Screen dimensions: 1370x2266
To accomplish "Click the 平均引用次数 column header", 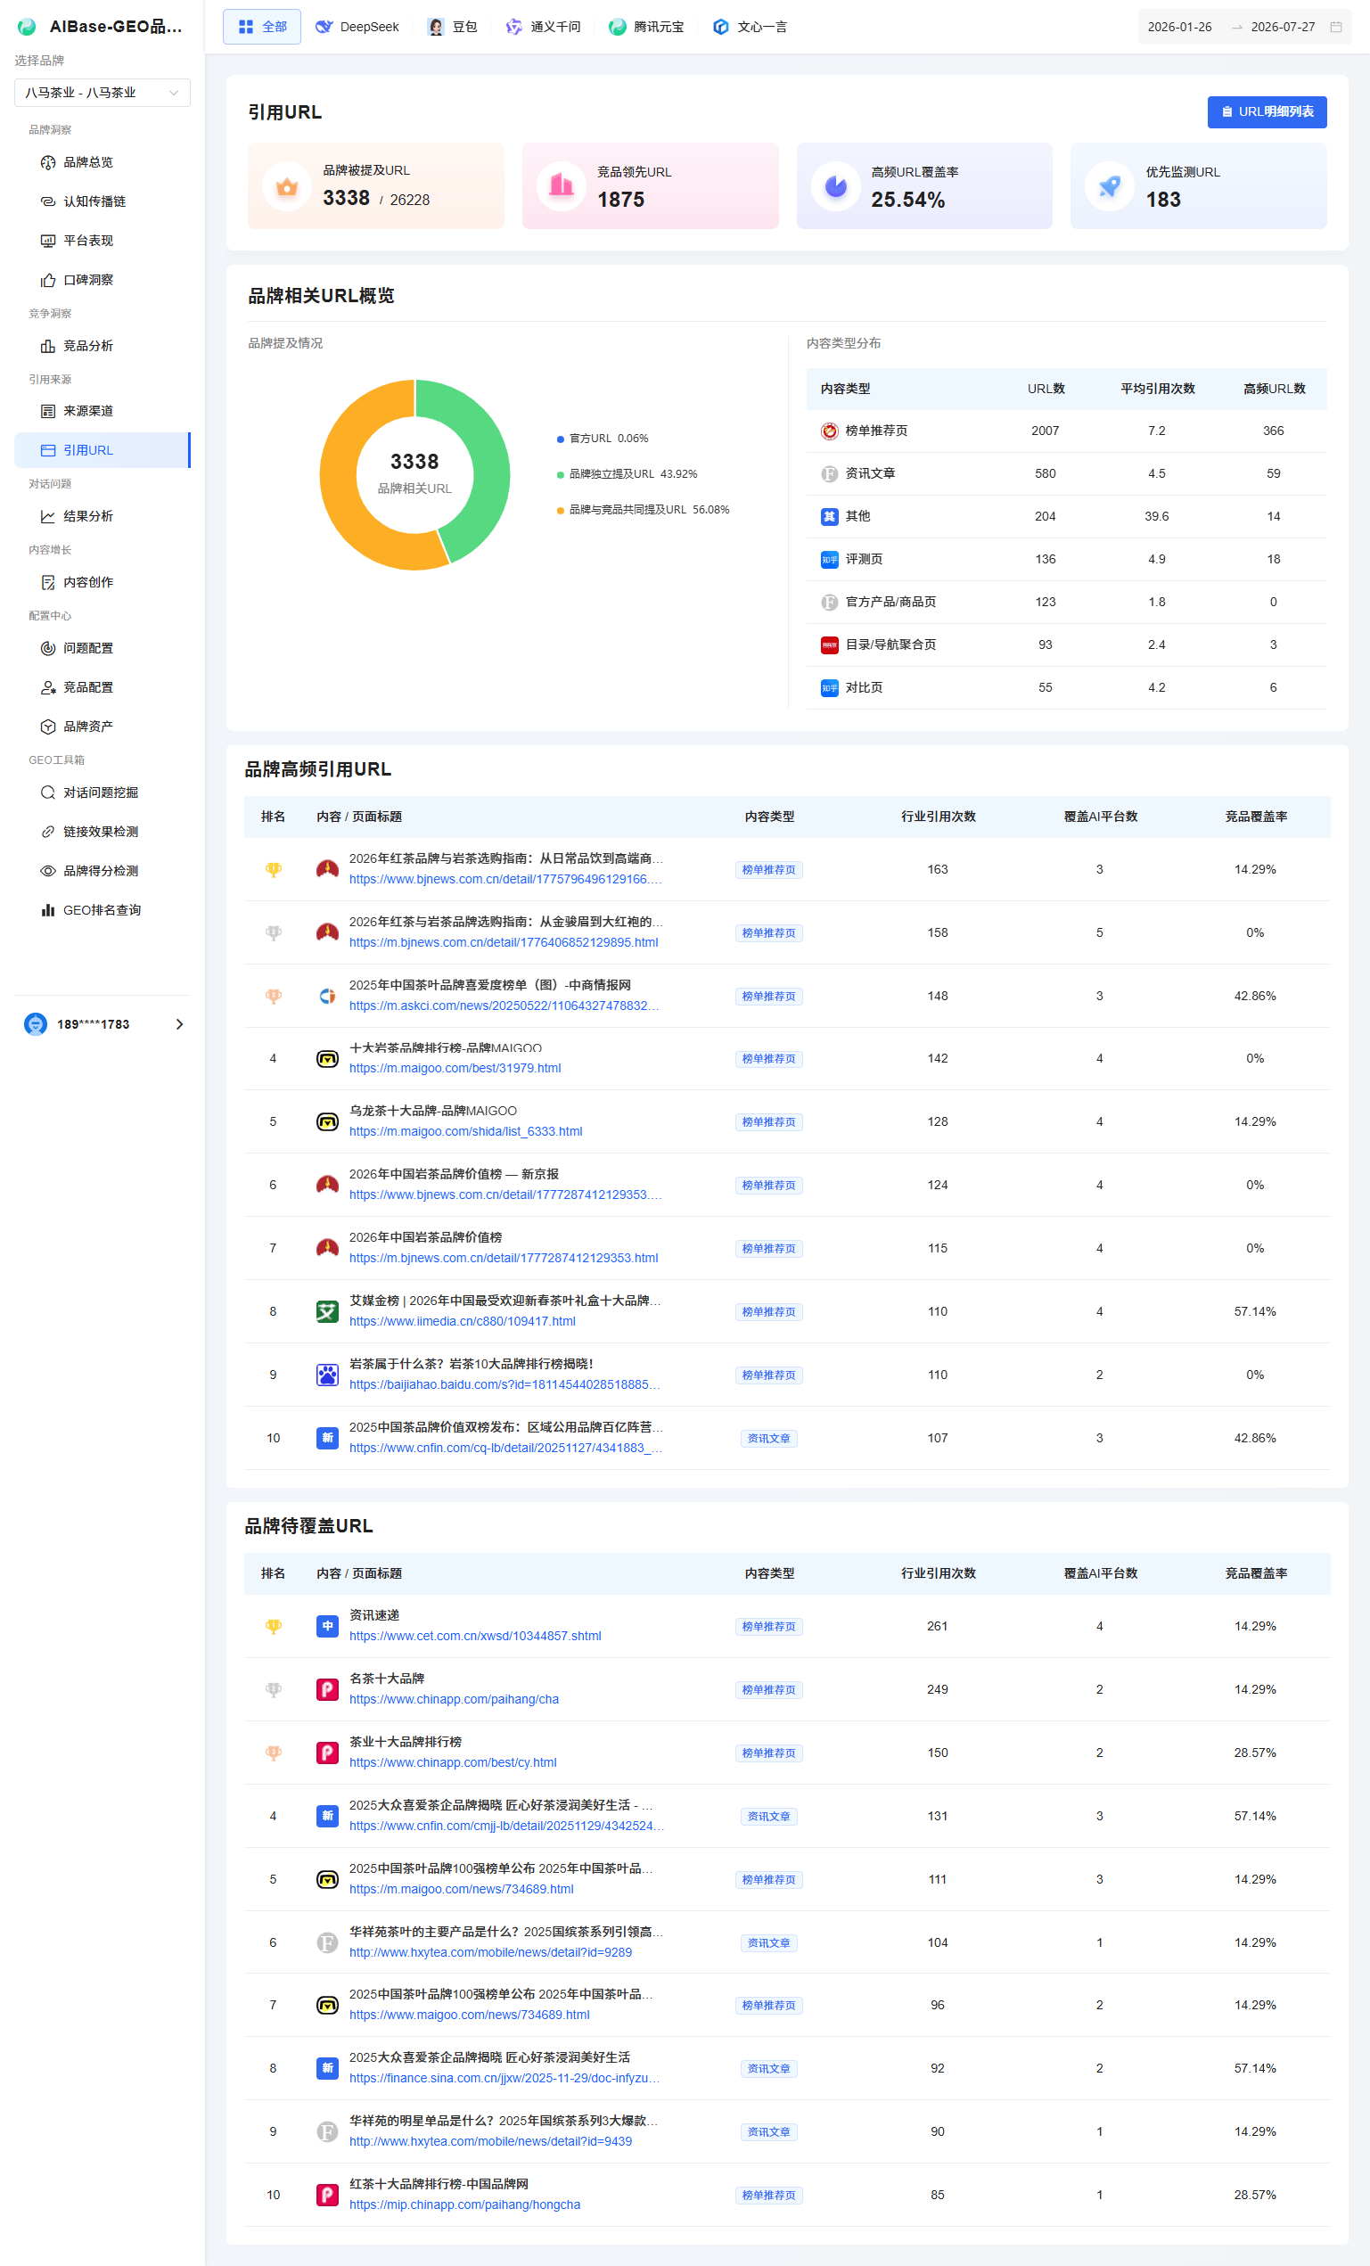I will pos(1157,389).
